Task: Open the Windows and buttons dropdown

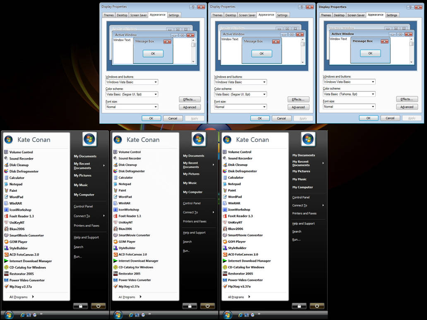Action: click(x=131, y=82)
